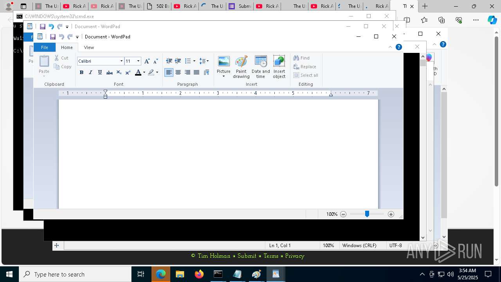Switch to the View ribbon tab
Viewport: 501px width, 282px height.
[89, 47]
